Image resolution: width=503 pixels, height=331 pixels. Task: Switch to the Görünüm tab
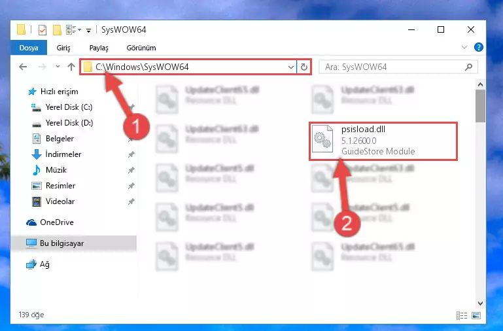pos(141,48)
